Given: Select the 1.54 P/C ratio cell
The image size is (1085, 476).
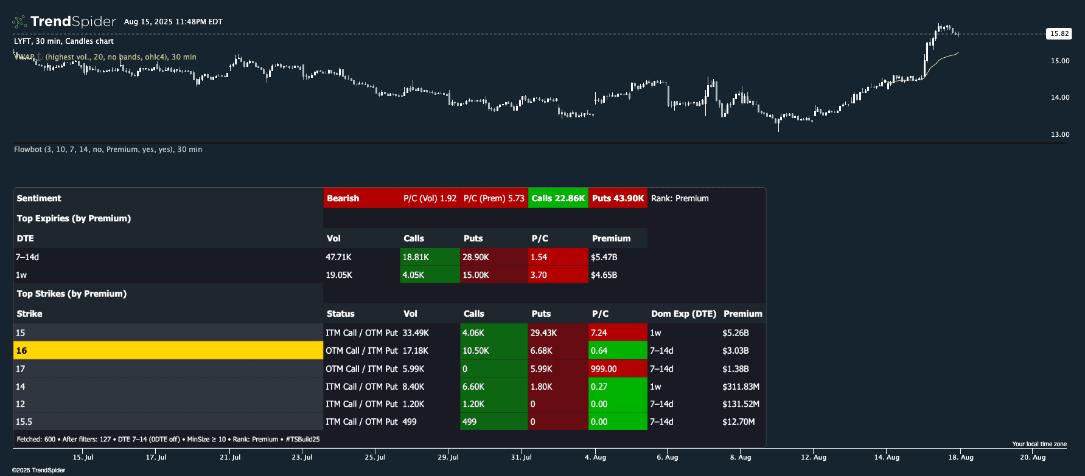Looking at the screenshot, I should (558, 257).
